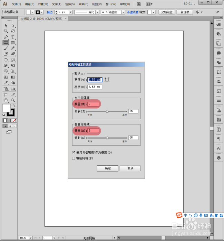224x241 pixels.
Task: Choose Draw Behind mode
Action: [10, 126]
